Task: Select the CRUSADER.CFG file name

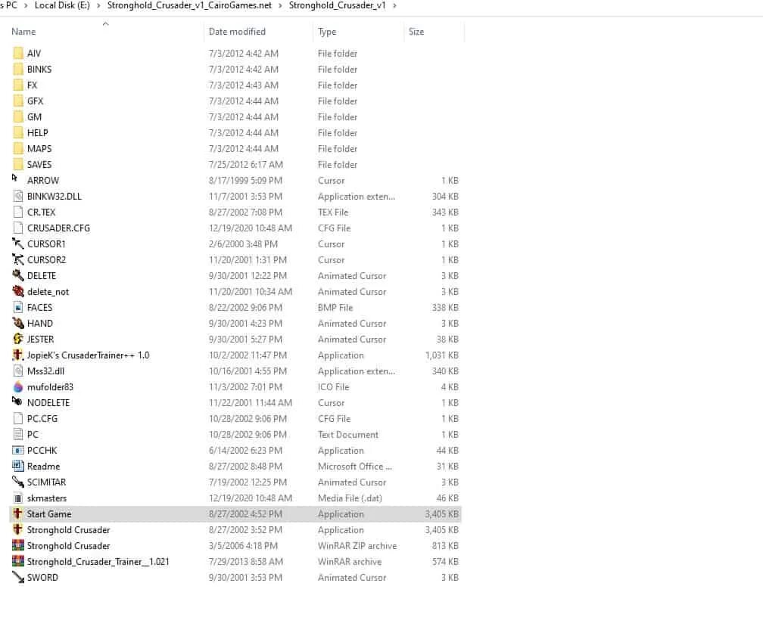Action: [x=58, y=228]
